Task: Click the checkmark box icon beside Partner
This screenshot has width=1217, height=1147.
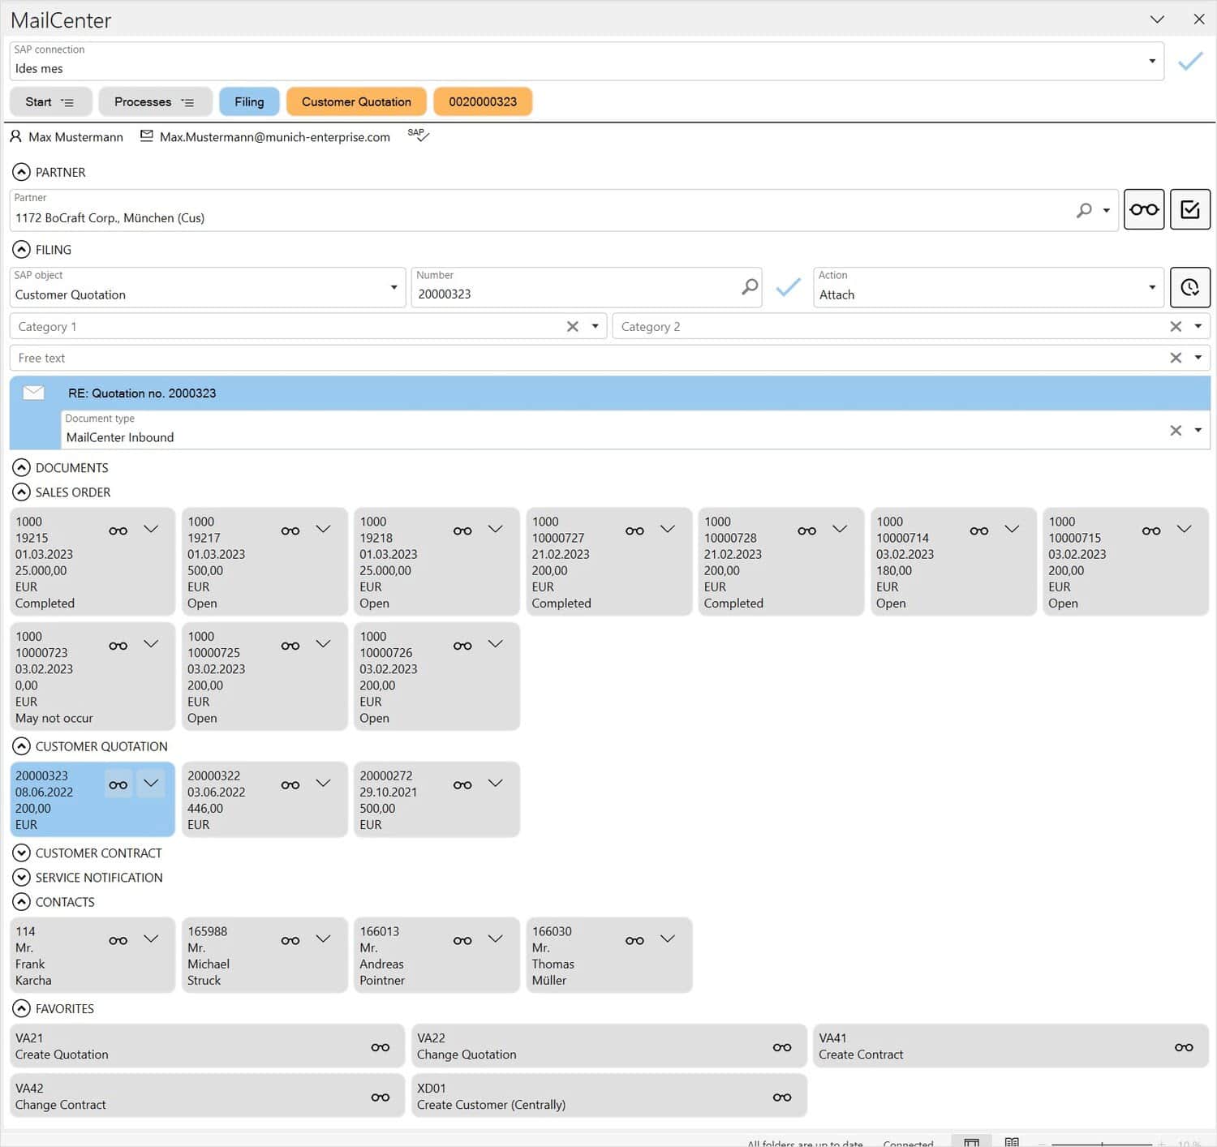Action: point(1190,209)
